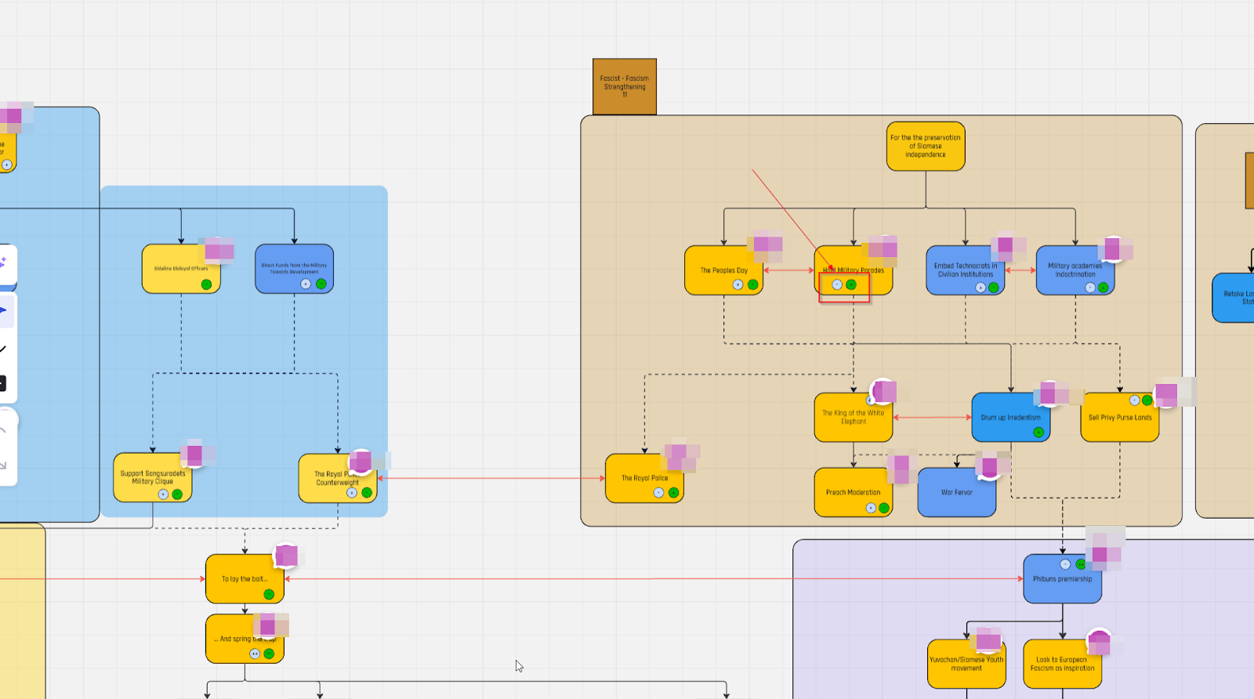This screenshot has height=699, width=1254.
Task: Click green circle on The Peoples Day node
Action: 752,284
